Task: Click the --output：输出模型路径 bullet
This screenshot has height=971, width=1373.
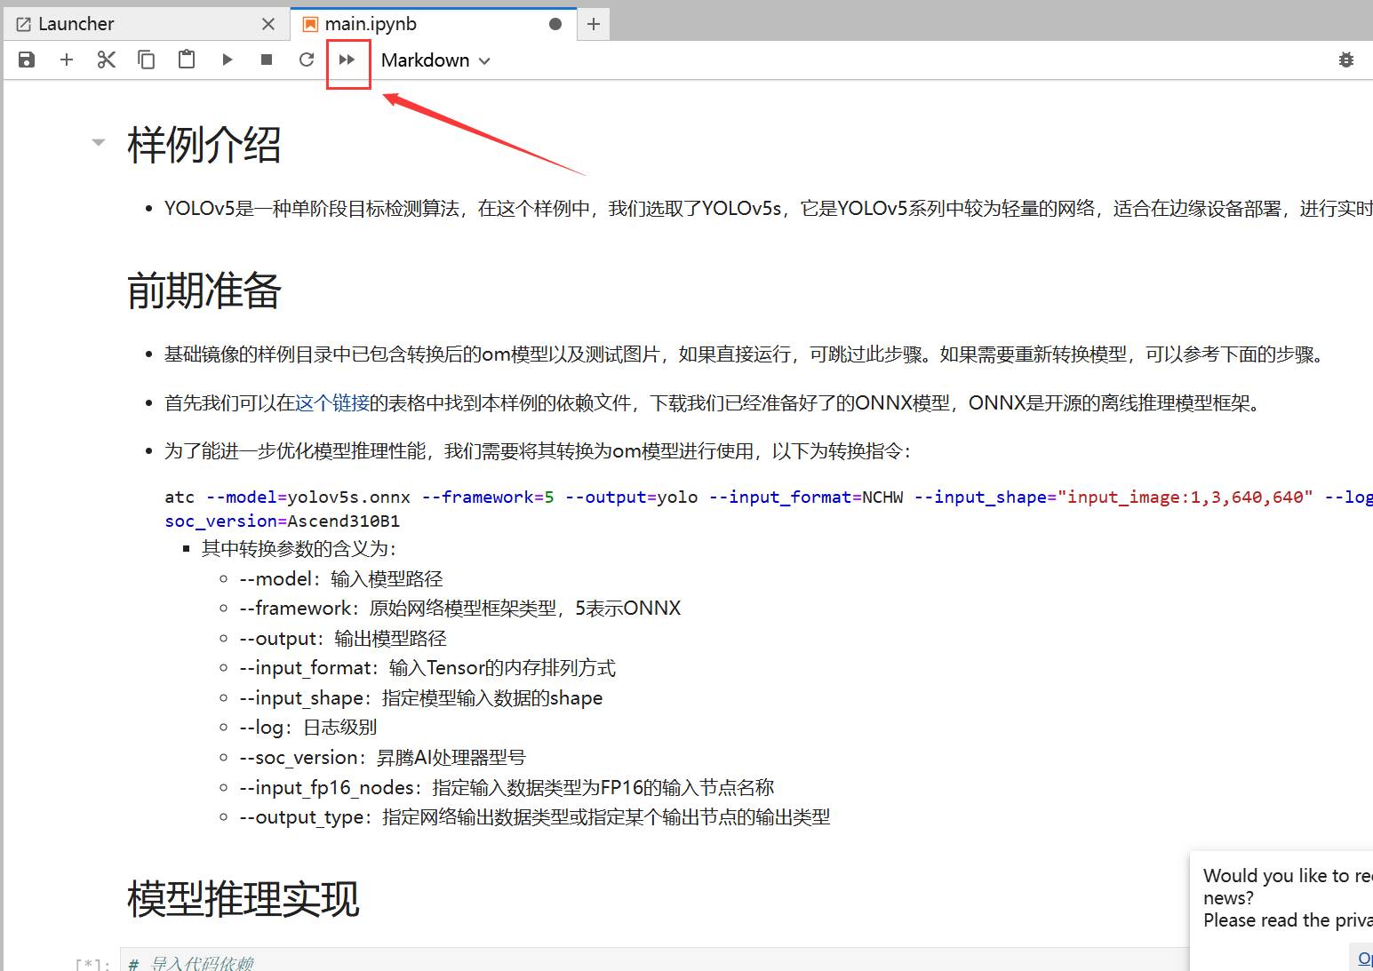Action: tap(343, 639)
